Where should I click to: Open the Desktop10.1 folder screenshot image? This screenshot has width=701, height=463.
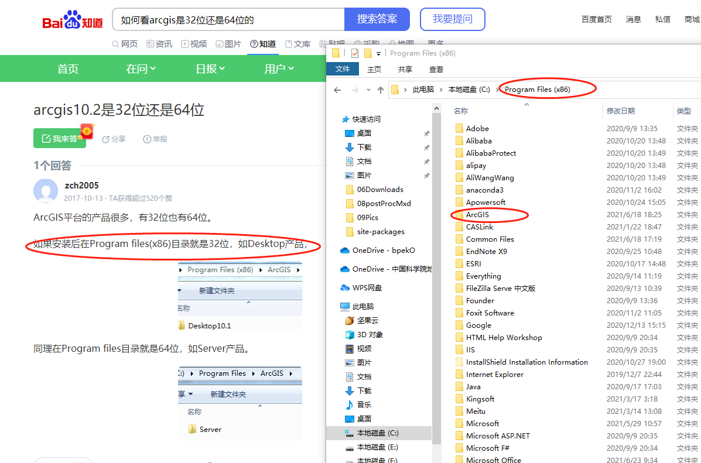[240, 296]
